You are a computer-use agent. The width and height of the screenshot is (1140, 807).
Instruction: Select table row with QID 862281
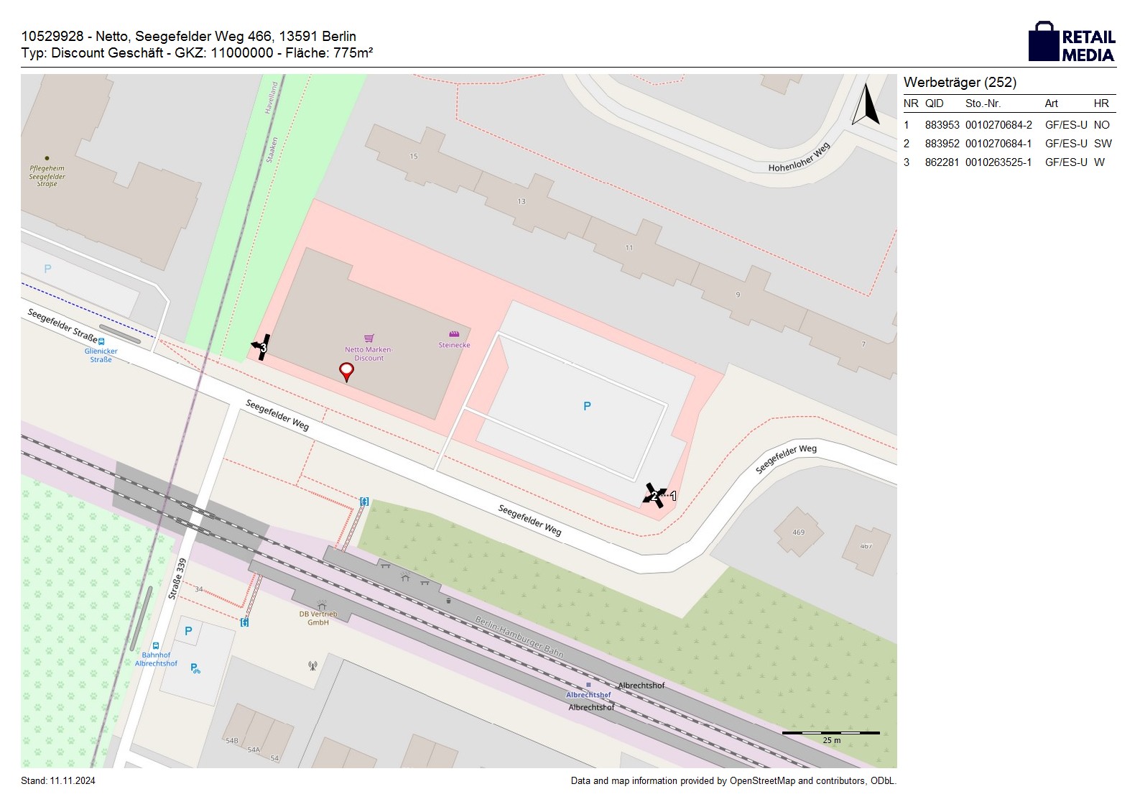1009,162
